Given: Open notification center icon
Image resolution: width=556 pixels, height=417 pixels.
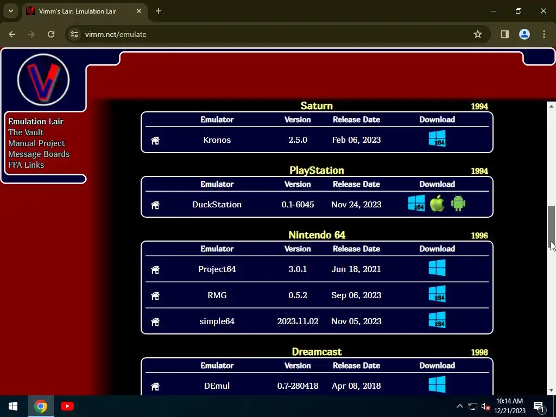Looking at the screenshot, I should [x=539, y=407].
